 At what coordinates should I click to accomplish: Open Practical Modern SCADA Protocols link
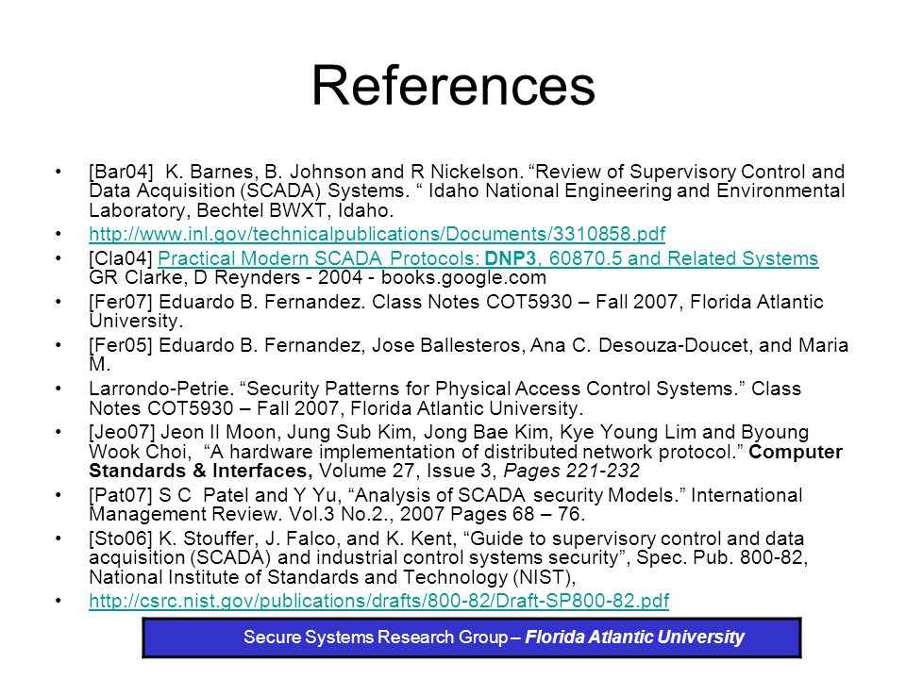pyautogui.click(x=488, y=258)
